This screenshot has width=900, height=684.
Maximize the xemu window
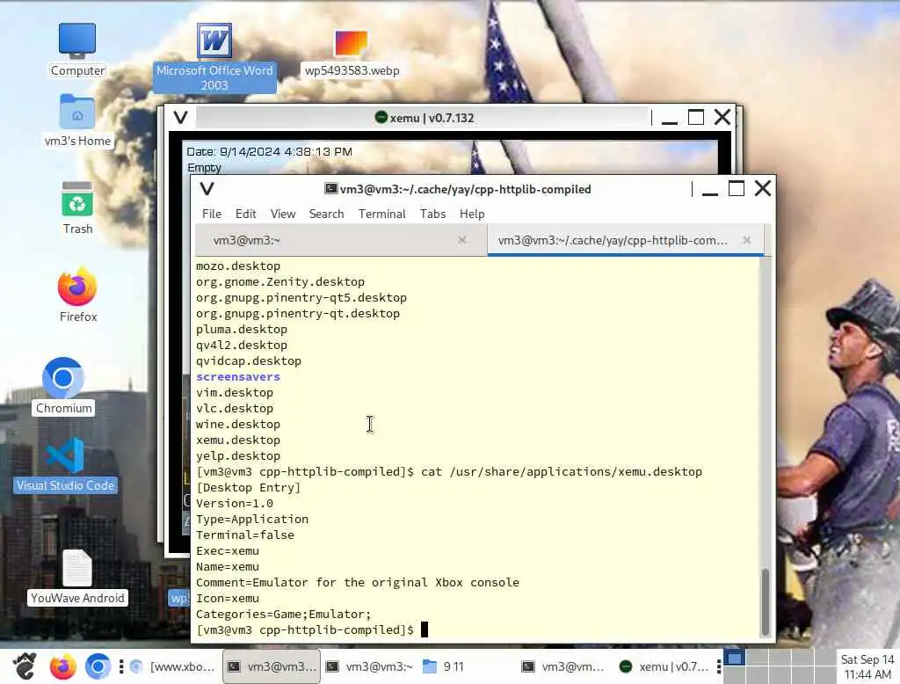[696, 117]
